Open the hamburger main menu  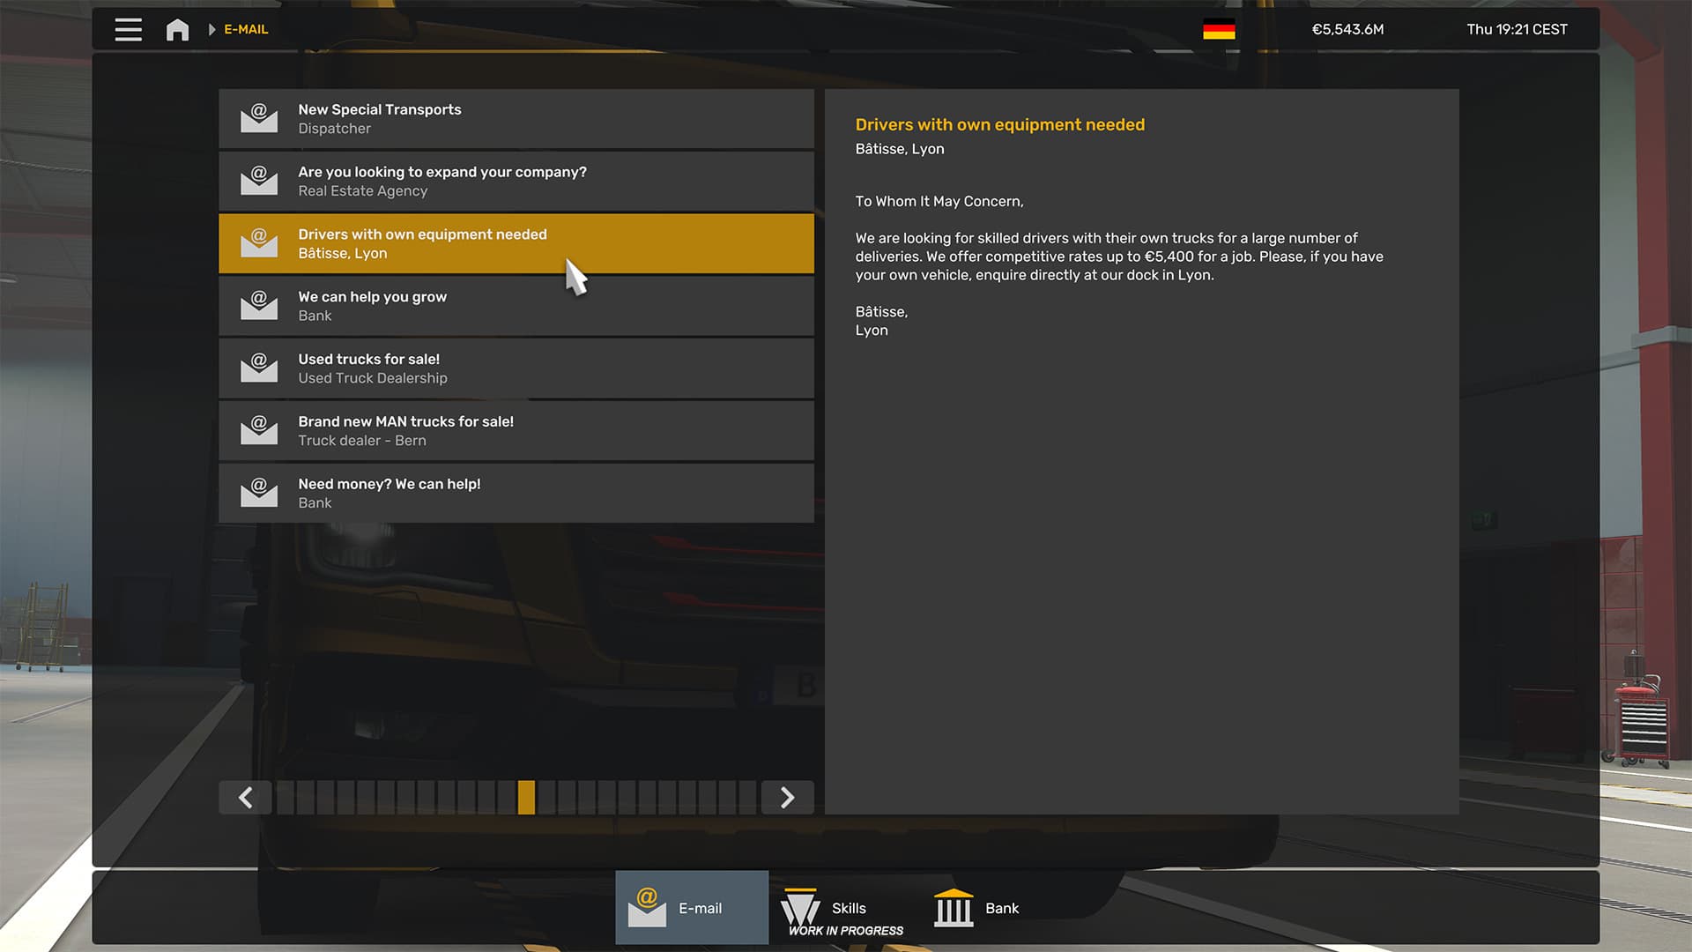tap(128, 29)
